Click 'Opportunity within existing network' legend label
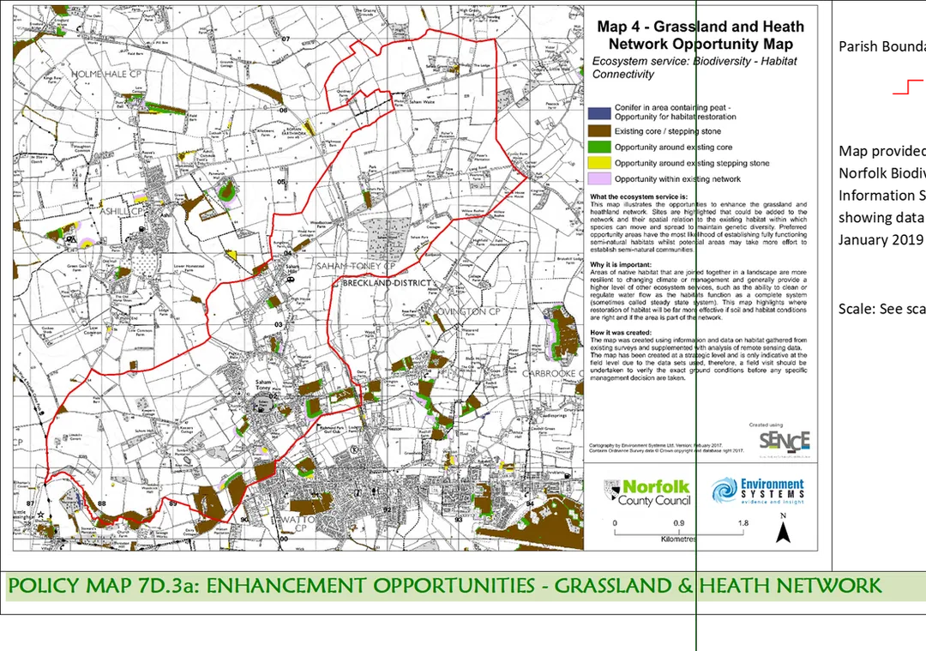Viewport: 926px width, 651px height. (x=677, y=179)
